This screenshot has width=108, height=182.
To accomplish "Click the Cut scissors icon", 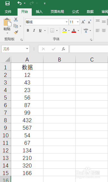I will point(16,20).
